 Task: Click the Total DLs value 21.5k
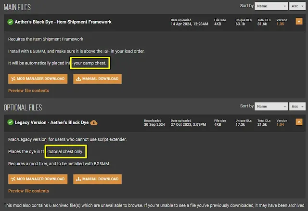262,124
